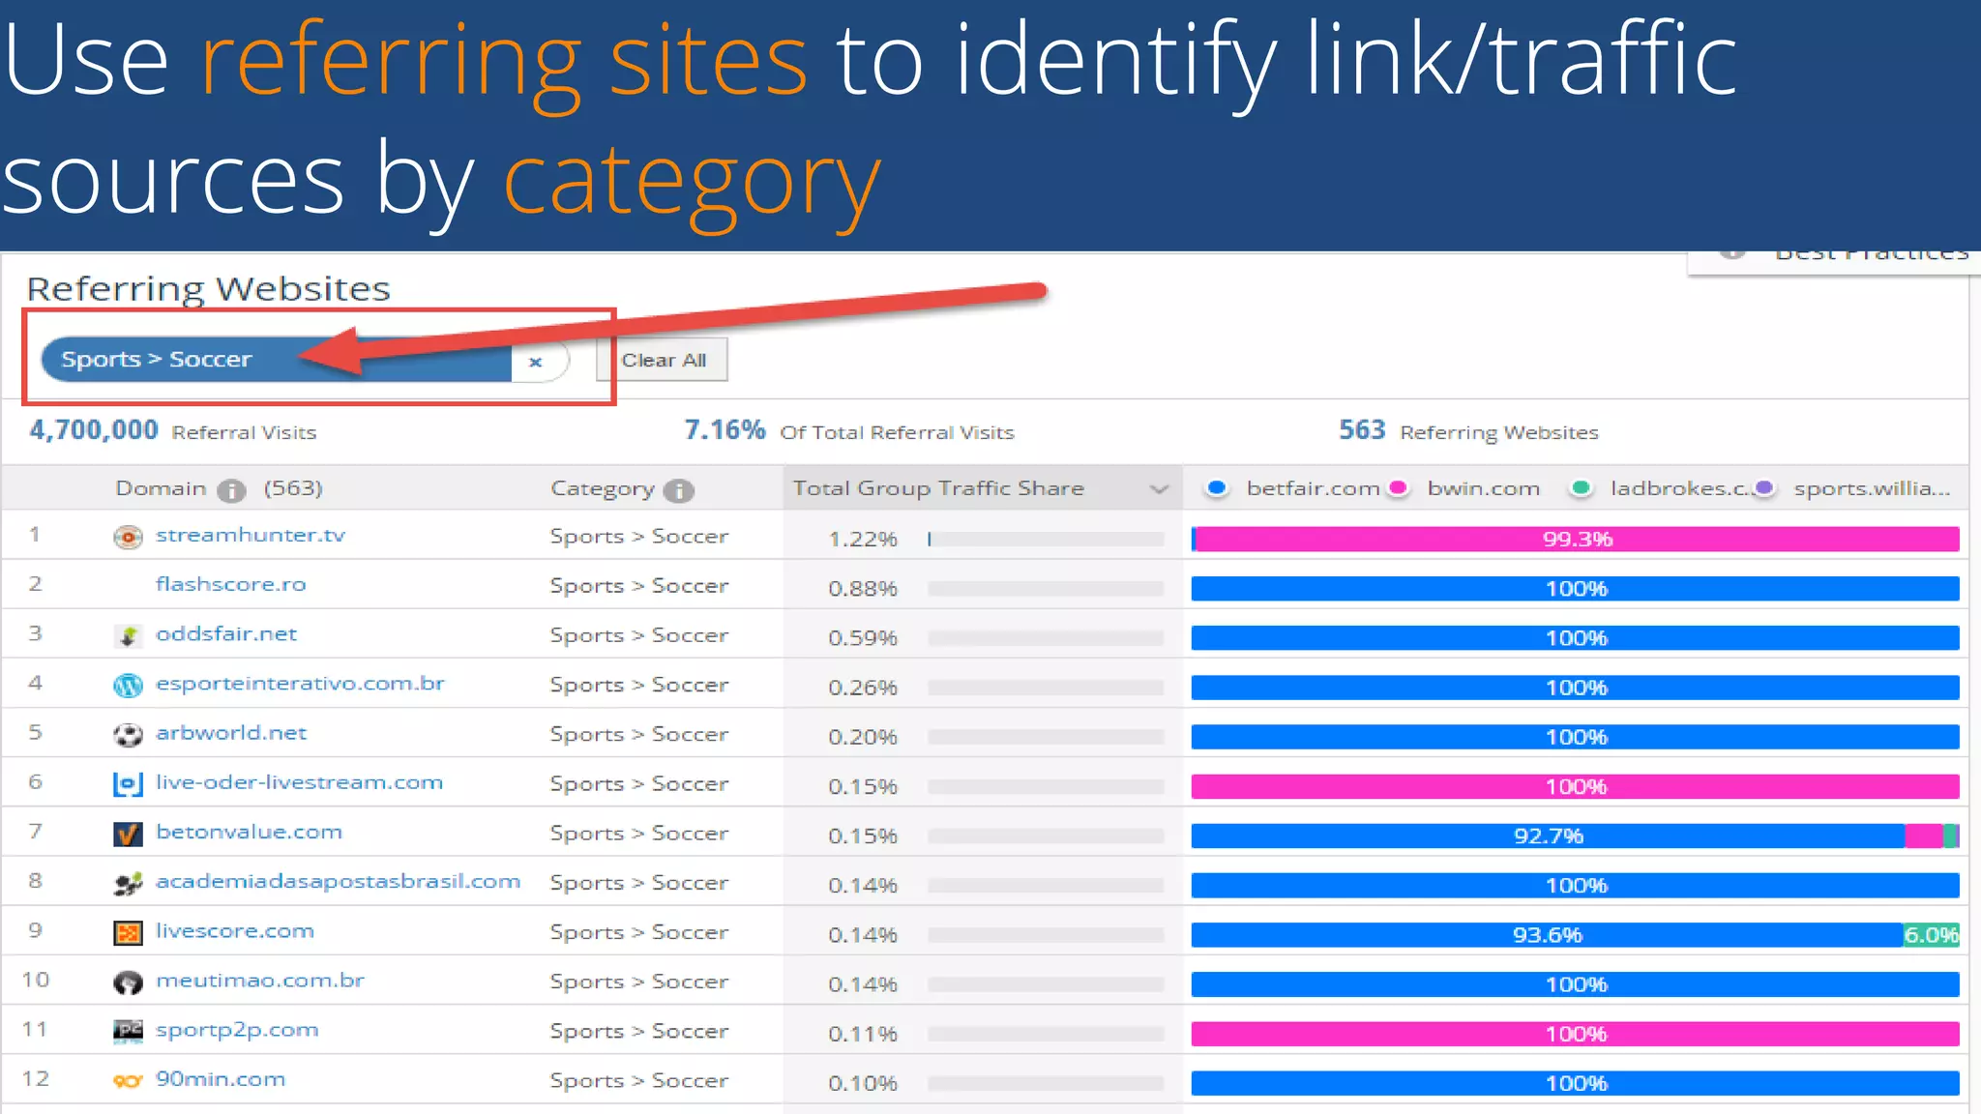The height and width of the screenshot is (1114, 1981).
Task: Click the 6.0% green segment for livescore.com
Action: (1931, 935)
